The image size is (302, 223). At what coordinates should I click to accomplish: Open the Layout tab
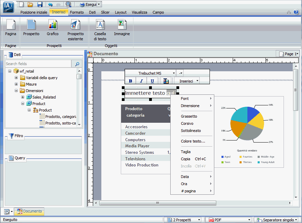(x=121, y=12)
